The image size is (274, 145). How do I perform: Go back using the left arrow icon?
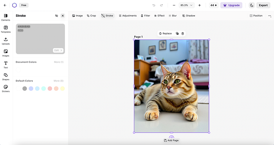pos(5,5)
